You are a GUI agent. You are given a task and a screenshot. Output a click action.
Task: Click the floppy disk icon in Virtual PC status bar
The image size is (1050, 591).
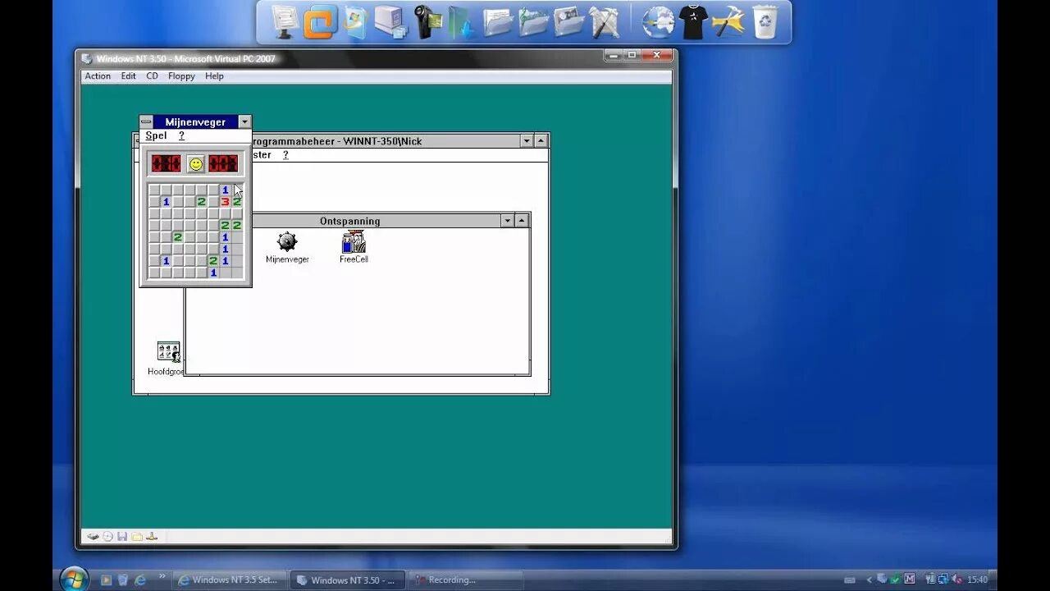click(122, 537)
